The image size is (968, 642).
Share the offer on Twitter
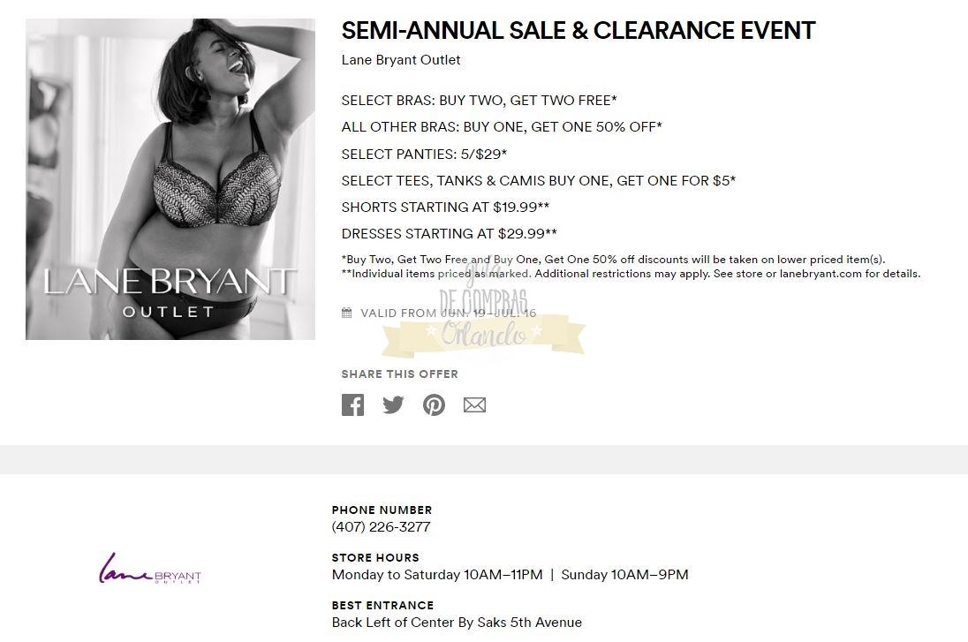(393, 405)
